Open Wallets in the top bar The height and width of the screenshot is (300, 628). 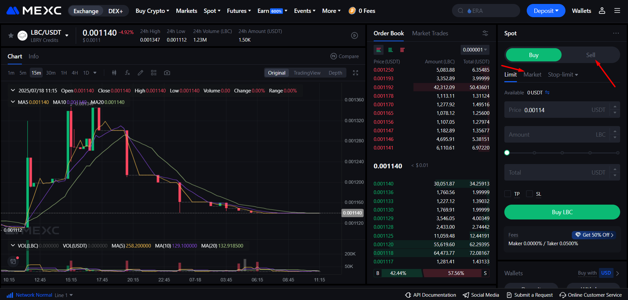[x=581, y=11]
